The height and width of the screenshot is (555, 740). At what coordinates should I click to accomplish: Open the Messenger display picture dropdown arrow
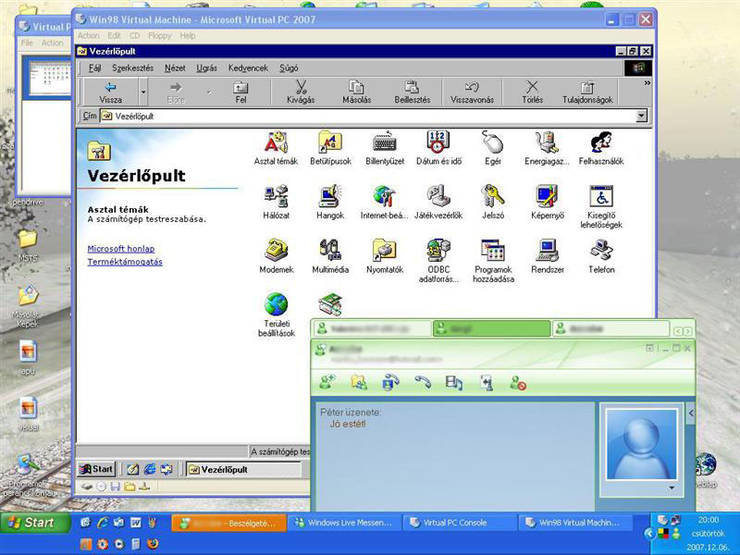click(672, 488)
